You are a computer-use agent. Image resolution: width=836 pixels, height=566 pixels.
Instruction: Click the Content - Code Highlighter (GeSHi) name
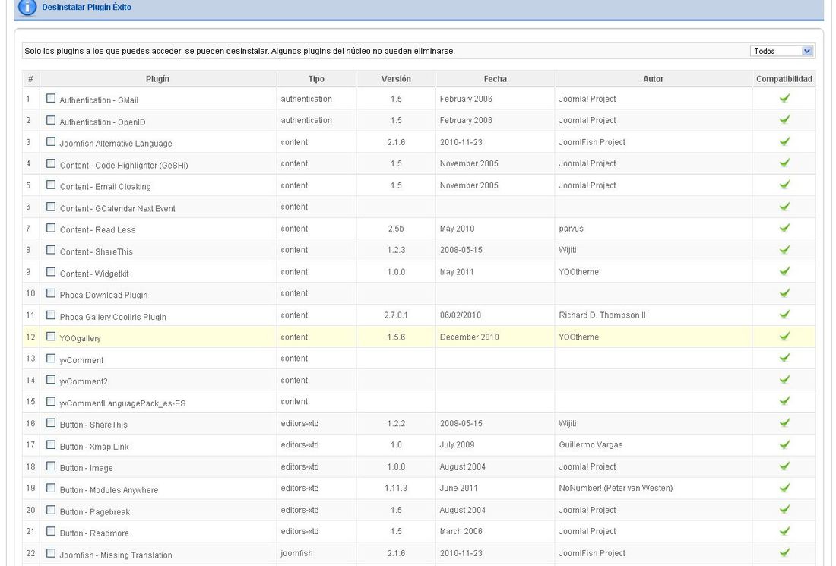[124, 165]
